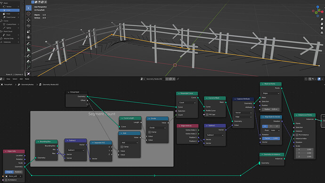Toggle Clamp checkbox in Add node
This screenshot has height=183, width=325.
pyautogui.click(x=122, y=147)
